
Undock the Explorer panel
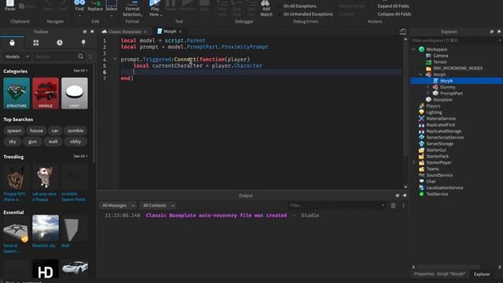coord(491,31)
